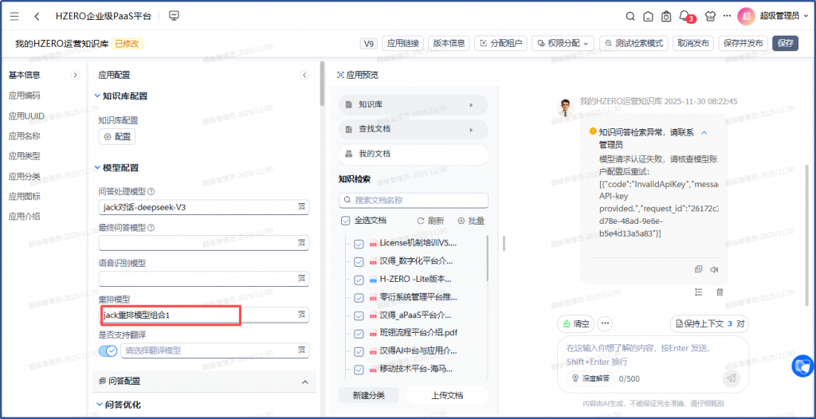Delete the conversation with the trash icon

click(720, 292)
